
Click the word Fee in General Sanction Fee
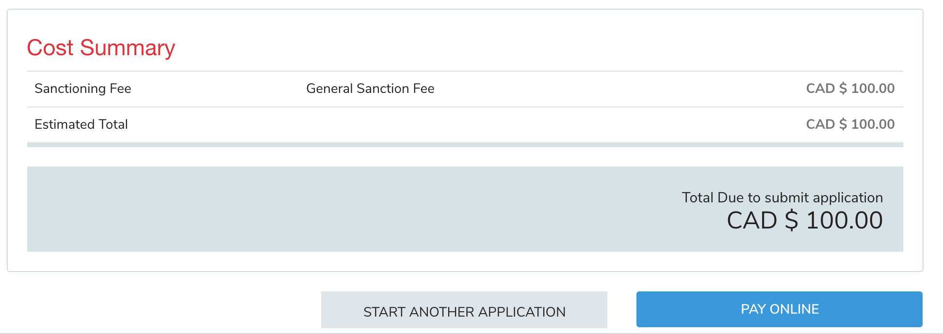point(423,89)
